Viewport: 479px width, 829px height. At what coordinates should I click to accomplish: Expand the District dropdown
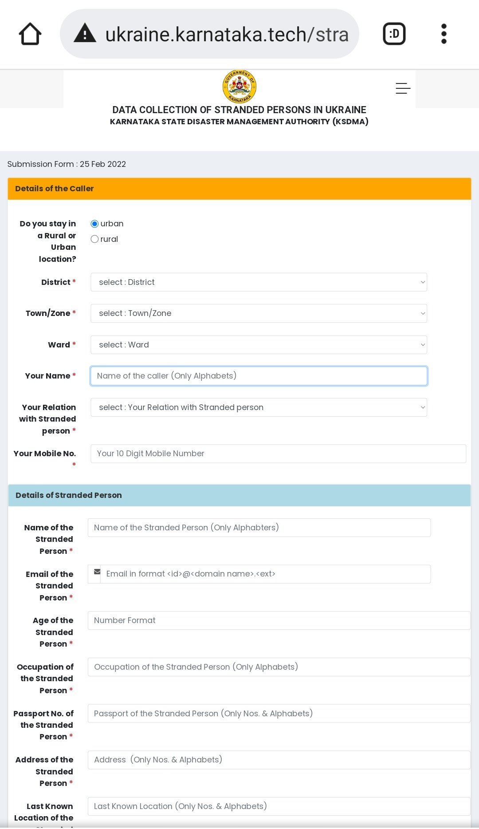click(x=259, y=282)
